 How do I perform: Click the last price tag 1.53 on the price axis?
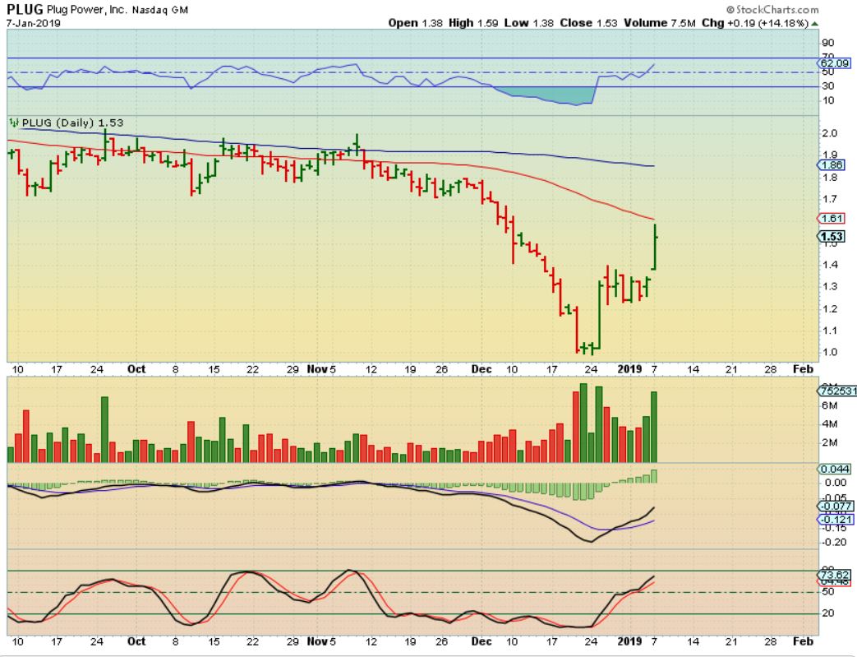[832, 236]
